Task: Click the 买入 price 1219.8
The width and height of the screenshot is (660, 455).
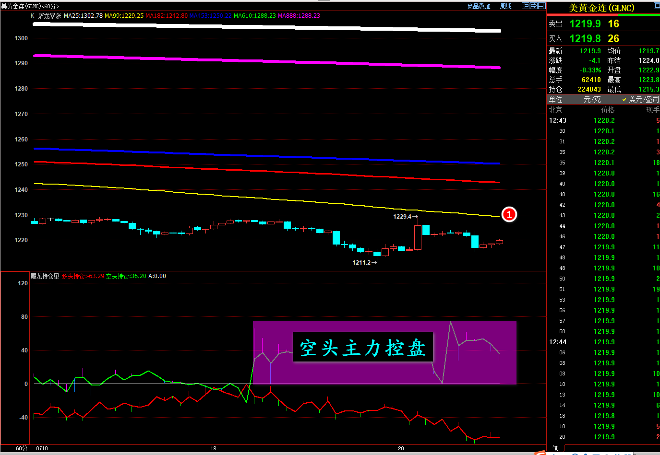Action: pyautogui.click(x=585, y=38)
